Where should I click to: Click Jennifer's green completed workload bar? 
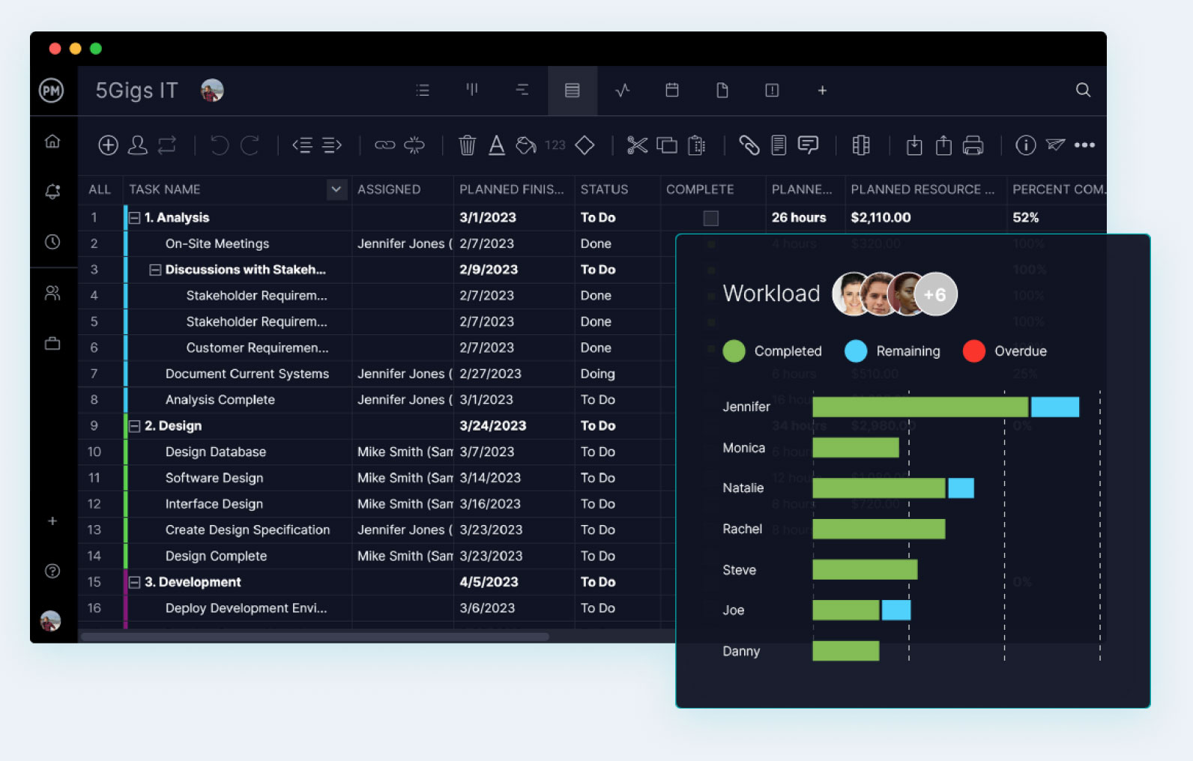pos(919,407)
